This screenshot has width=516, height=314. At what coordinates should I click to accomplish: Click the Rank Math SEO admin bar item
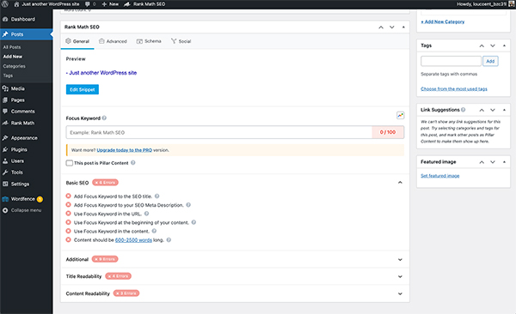point(144,4)
